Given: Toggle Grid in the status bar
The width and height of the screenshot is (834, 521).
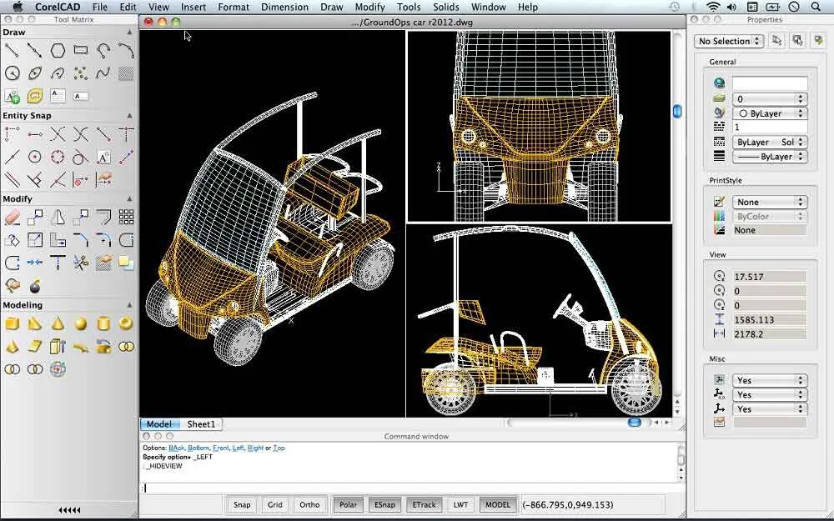Looking at the screenshot, I should coord(275,504).
